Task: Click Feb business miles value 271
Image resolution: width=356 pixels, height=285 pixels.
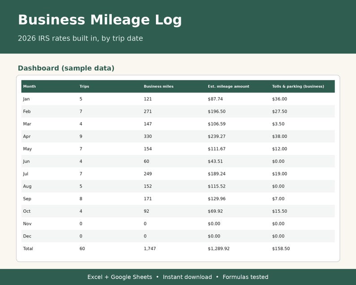Action: [x=148, y=111]
